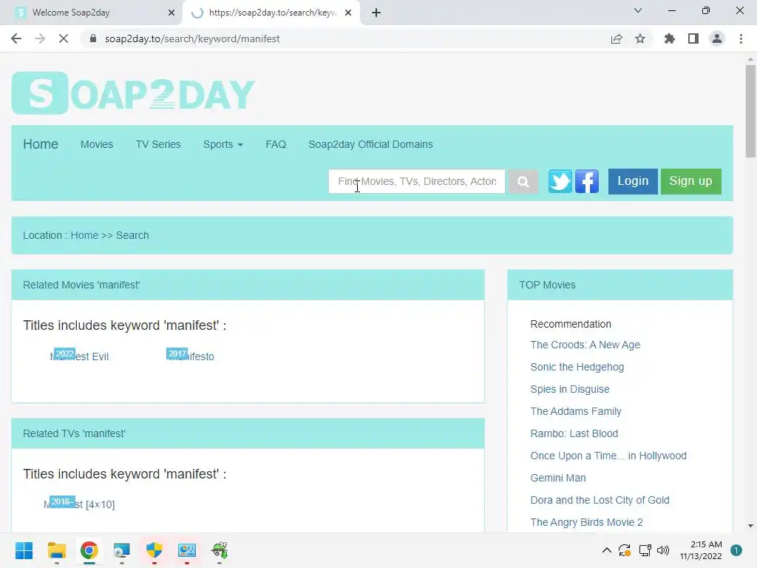Close the Welcome Soap2day tab
757x568 pixels.
pyautogui.click(x=172, y=13)
